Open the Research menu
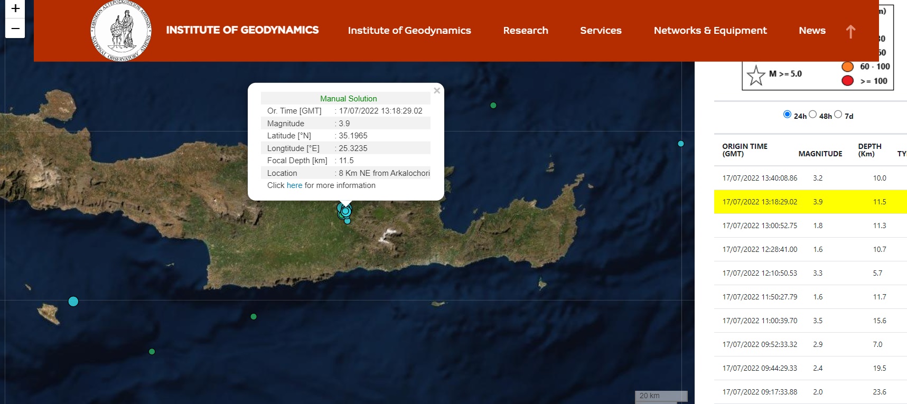This screenshot has height=404, width=907. click(x=525, y=31)
